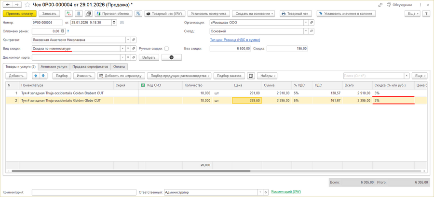Image resolution: width=434 pixels, height=197 pixels.
Task: Open the Вид скидки item form
Action: (134, 48)
